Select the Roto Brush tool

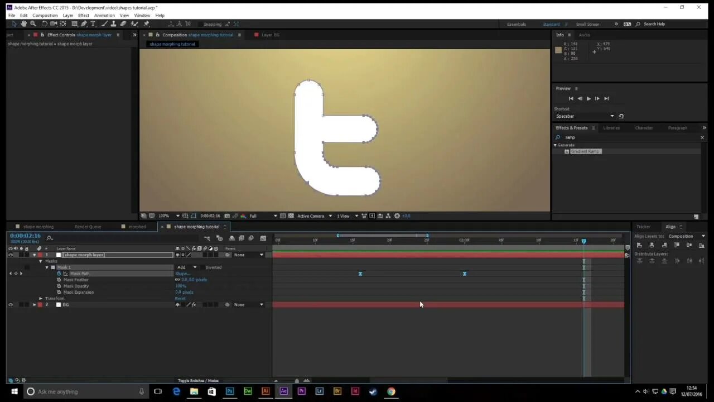pos(134,24)
